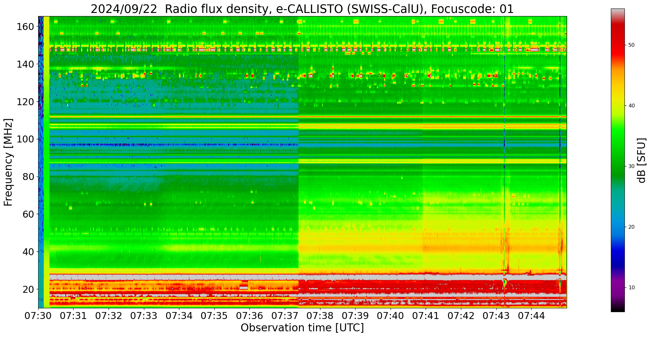651x337 pixels.
Task: Select the 07:30 time tick label
Action: click(39, 316)
